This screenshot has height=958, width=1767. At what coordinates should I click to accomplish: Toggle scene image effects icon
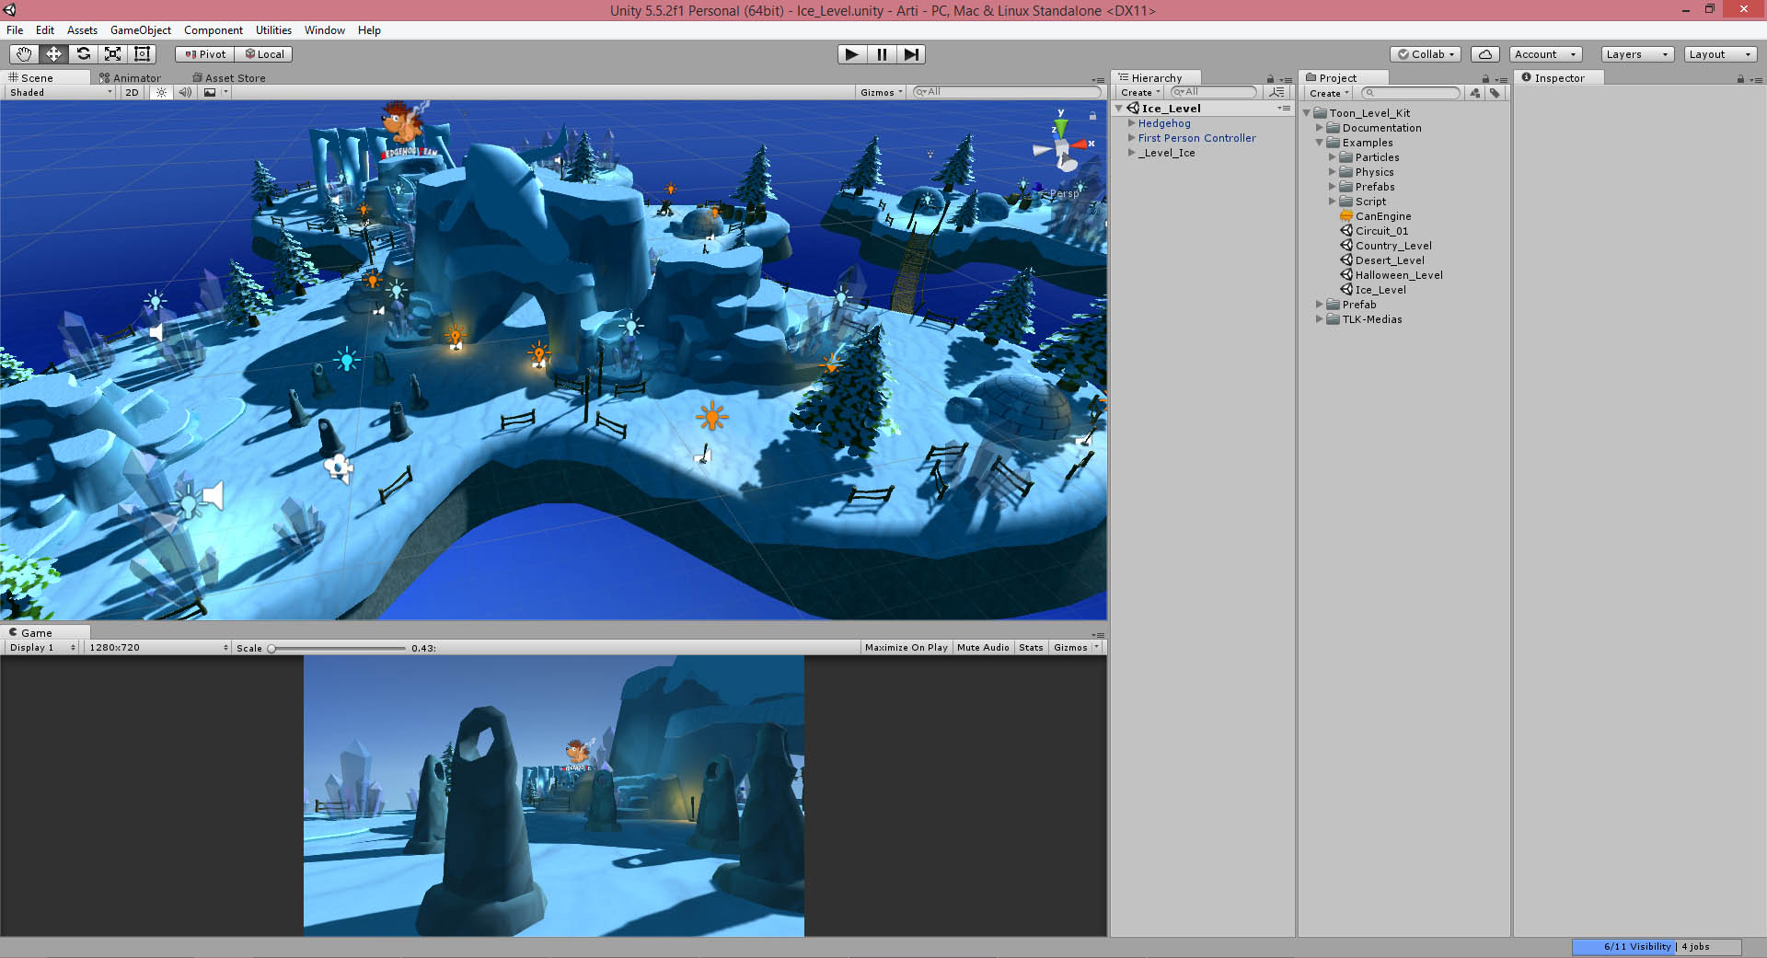210,92
